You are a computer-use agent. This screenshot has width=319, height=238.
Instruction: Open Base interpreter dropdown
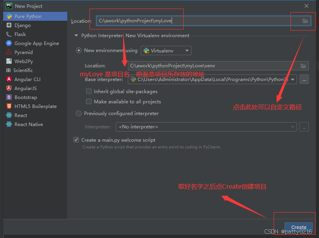212,79
